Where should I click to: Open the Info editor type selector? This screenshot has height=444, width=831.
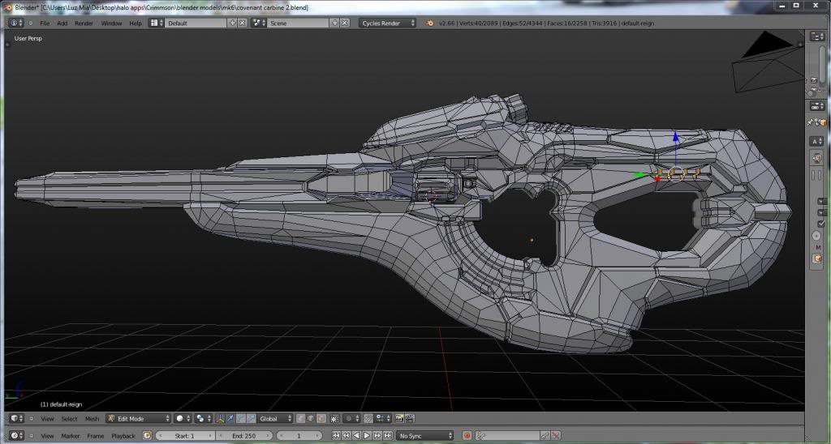(16, 23)
